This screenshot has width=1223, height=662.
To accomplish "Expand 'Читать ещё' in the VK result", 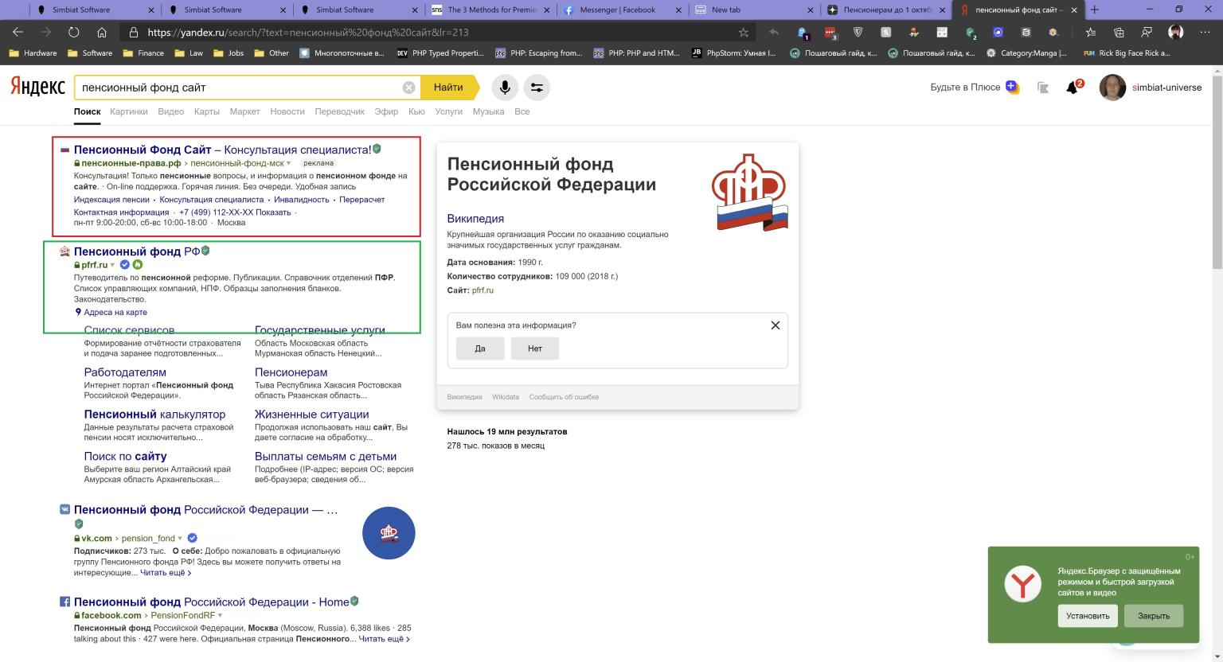I will click(166, 573).
